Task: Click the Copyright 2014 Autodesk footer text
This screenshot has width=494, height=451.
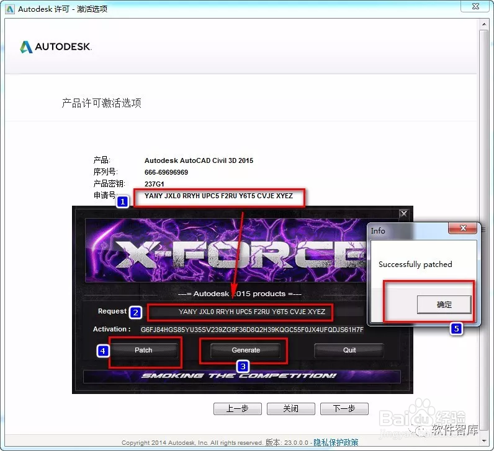Action: point(192,443)
